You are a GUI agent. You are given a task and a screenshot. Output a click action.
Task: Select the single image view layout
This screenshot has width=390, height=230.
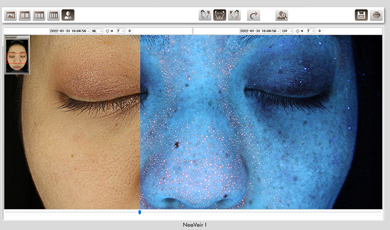coord(10,15)
